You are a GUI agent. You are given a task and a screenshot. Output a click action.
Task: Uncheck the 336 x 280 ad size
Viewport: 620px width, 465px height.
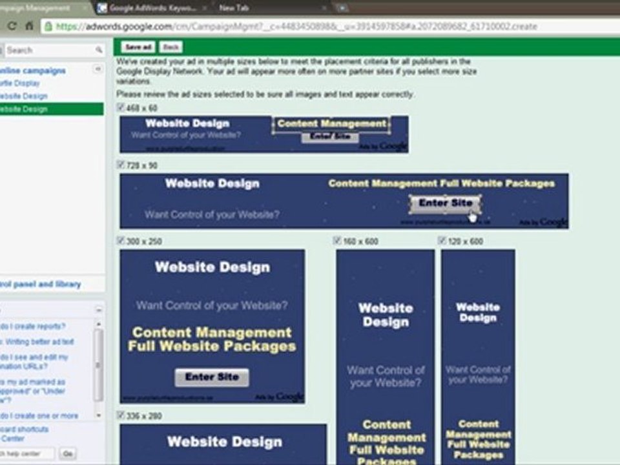click(x=121, y=415)
